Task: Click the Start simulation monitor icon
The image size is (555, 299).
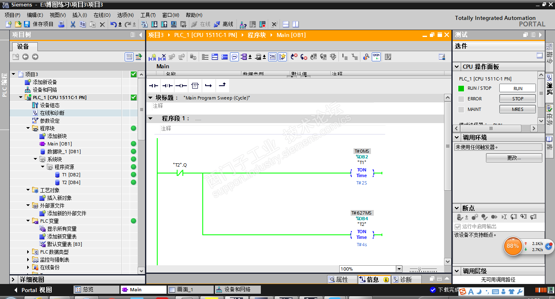Action: [x=174, y=24]
